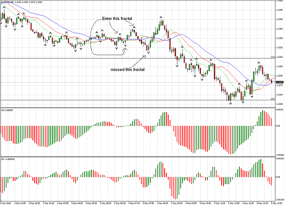The image size is (285, 222).
Task: Click the '6 Dec 11:15' time label
Action: point(220,203)
